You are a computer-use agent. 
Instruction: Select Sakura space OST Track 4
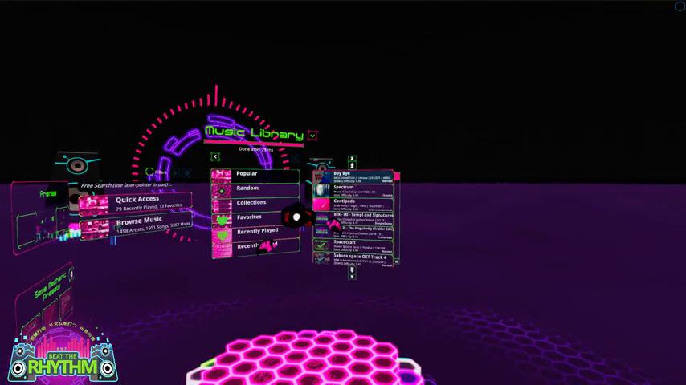point(353,260)
